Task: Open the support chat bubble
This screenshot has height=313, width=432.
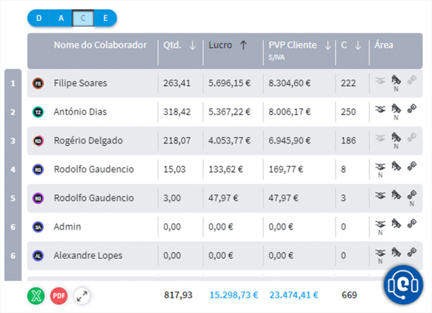Action: click(402, 285)
